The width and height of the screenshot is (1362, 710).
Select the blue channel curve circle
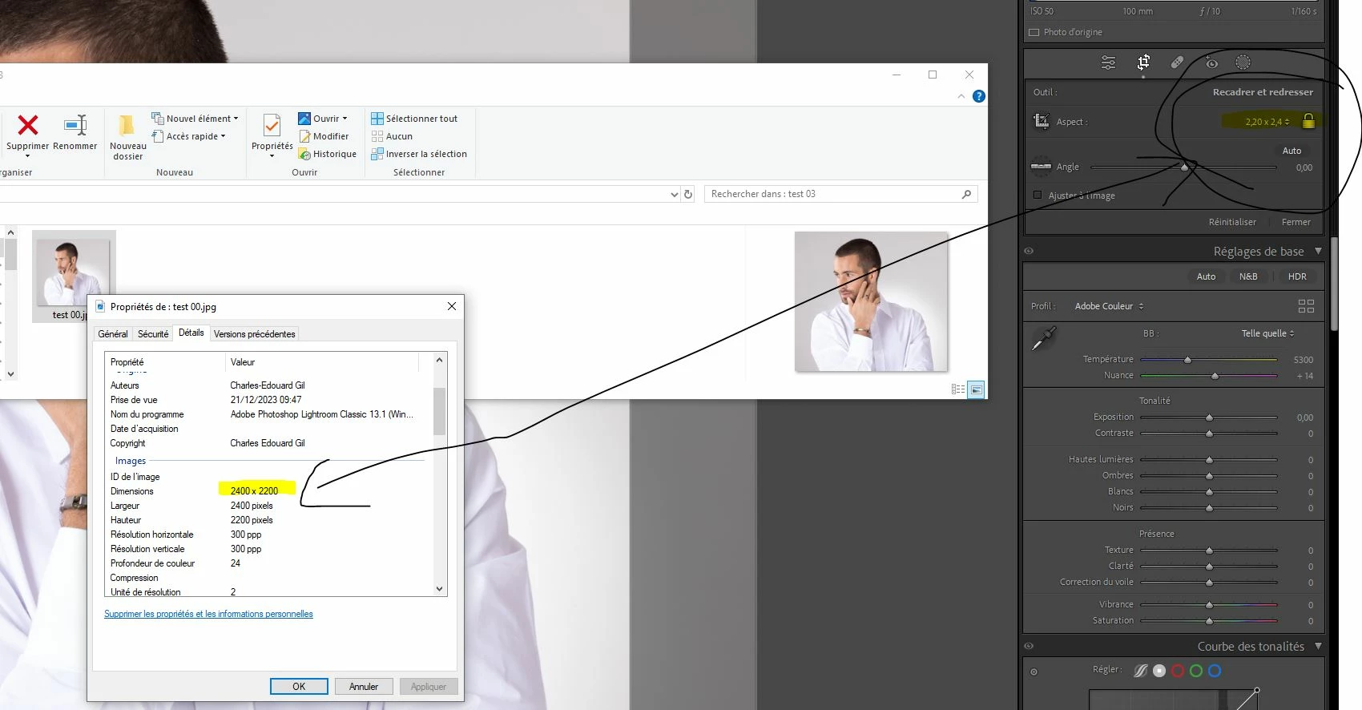click(1215, 671)
